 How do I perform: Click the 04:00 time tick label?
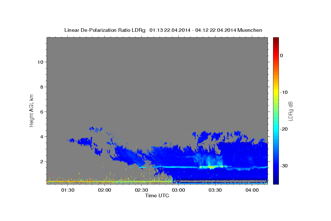pyautogui.click(x=252, y=190)
